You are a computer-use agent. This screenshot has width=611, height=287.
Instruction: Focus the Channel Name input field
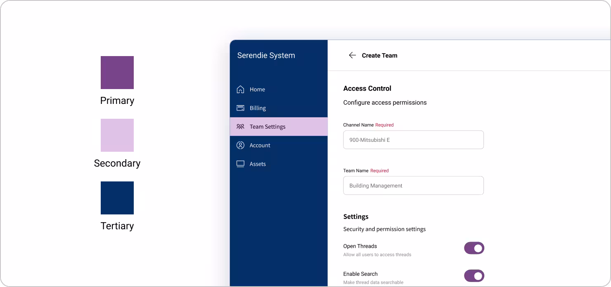413,140
